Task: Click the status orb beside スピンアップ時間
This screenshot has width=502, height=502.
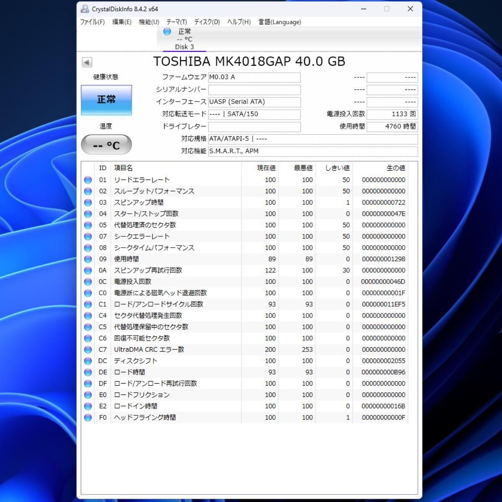Action: point(88,202)
